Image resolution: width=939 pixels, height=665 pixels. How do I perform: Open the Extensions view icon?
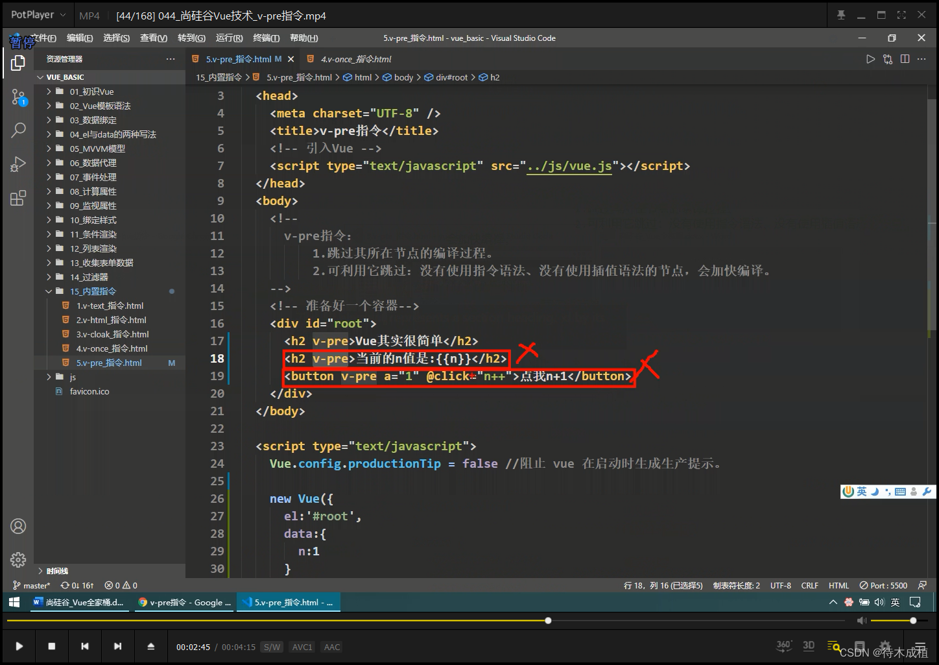(18, 198)
